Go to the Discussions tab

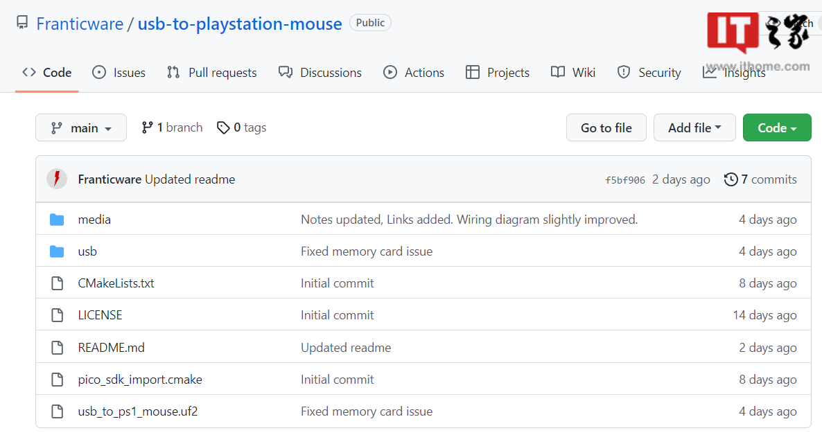click(x=320, y=72)
